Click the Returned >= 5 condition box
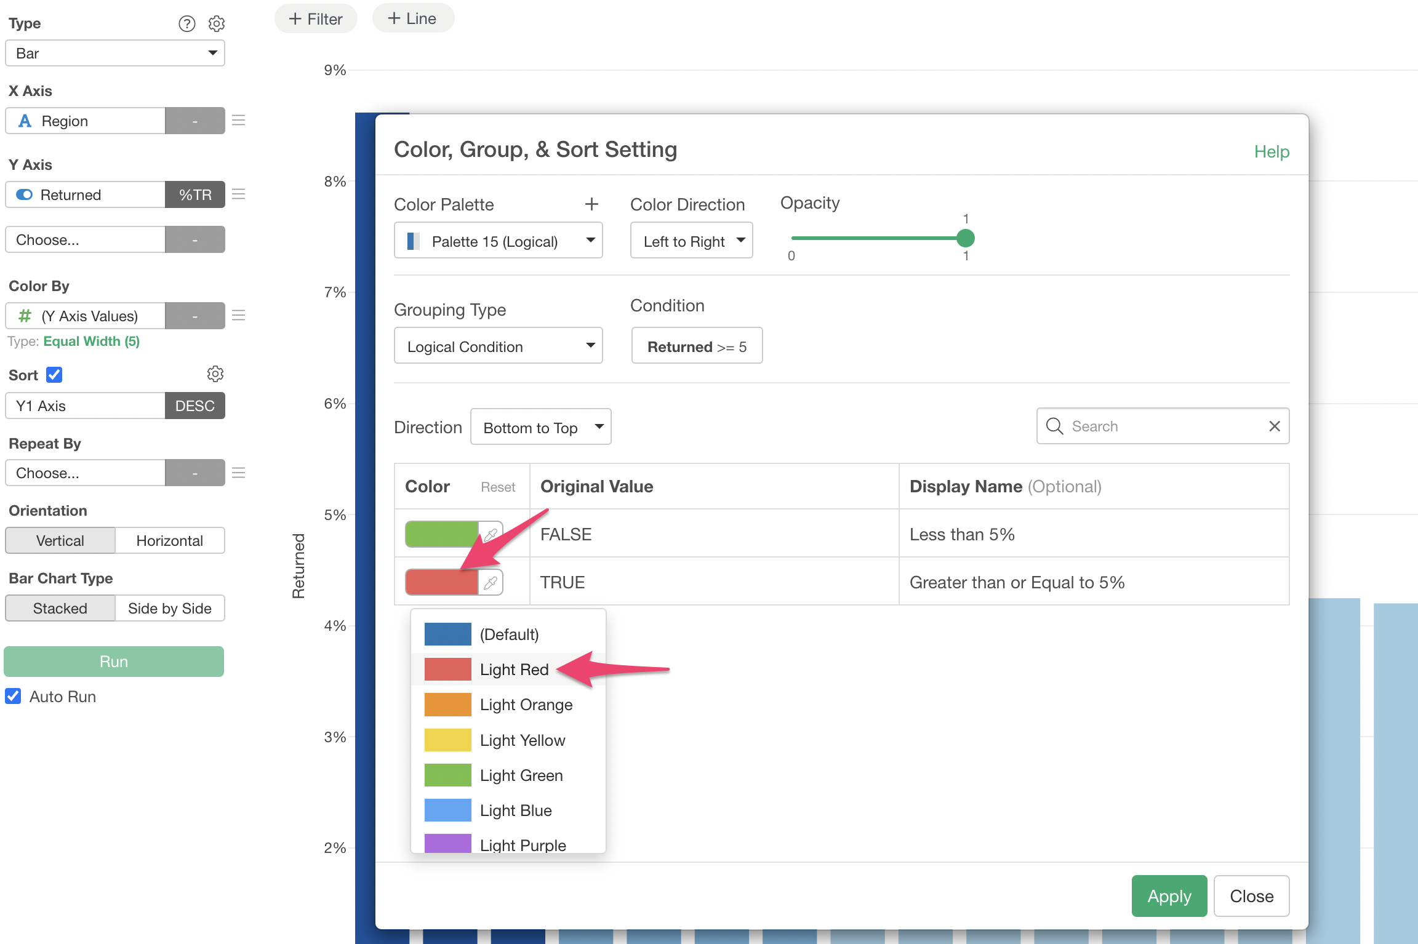 pyautogui.click(x=697, y=346)
